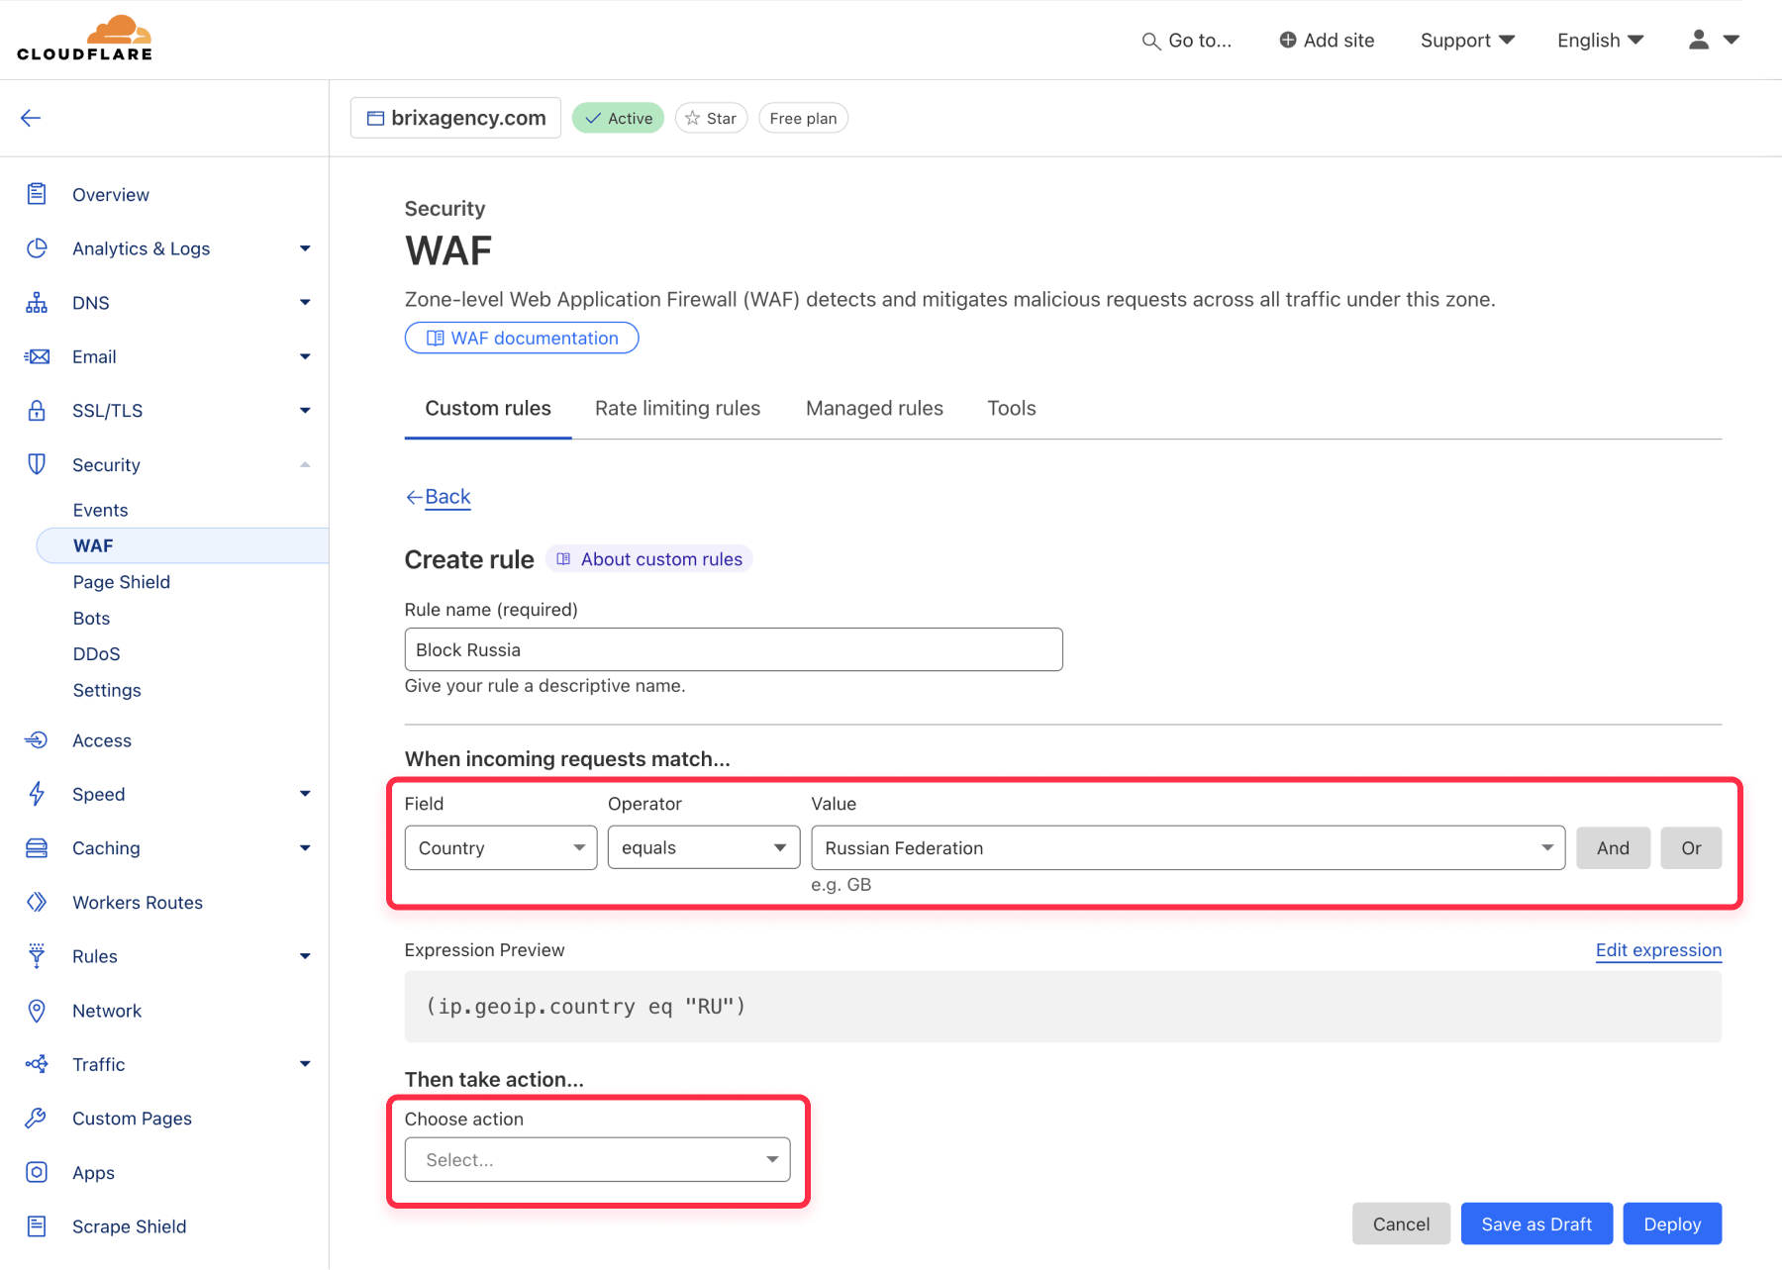Open the Value dropdown showing Russian Federation
Image resolution: width=1782 pixels, height=1270 pixels.
click(1188, 848)
